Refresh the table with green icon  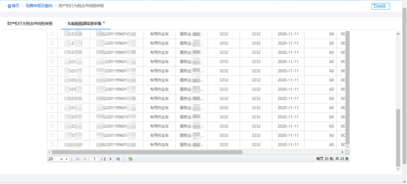tap(130, 159)
